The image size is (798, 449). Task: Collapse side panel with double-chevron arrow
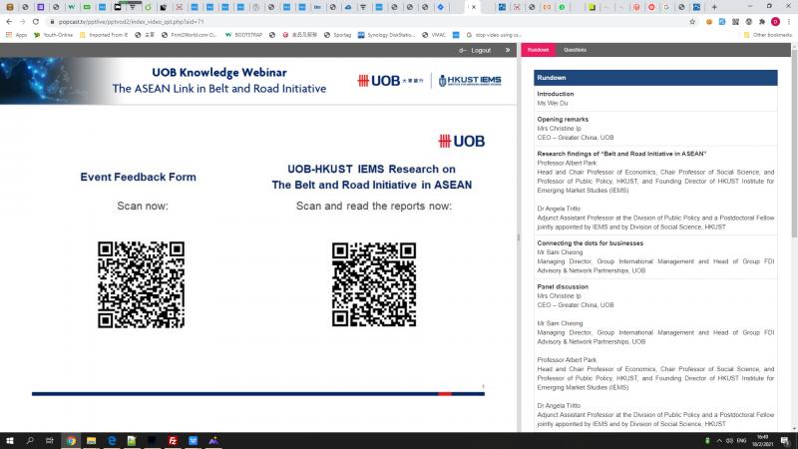[508, 50]
